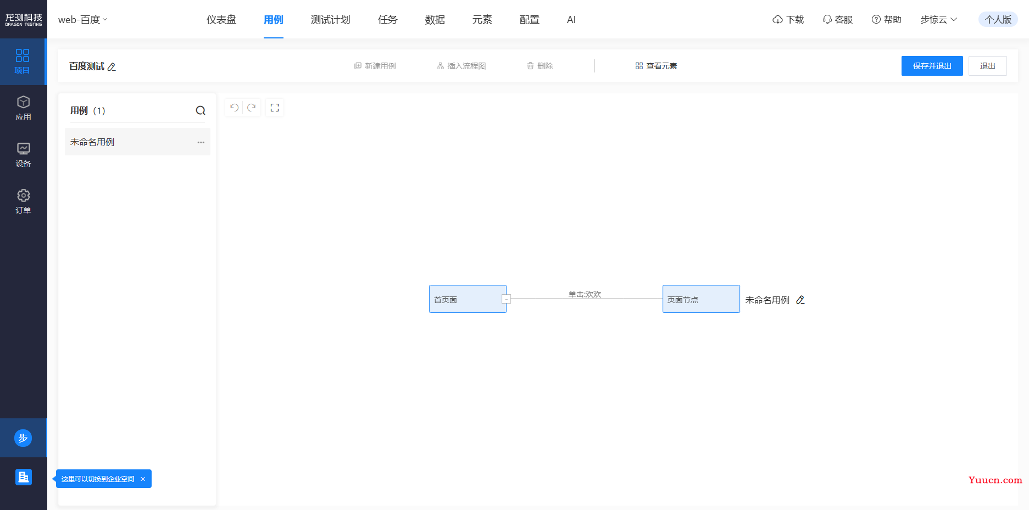1029x510 pixels.
Task: Open the AI tab
Action: click(x=571, y=20)
